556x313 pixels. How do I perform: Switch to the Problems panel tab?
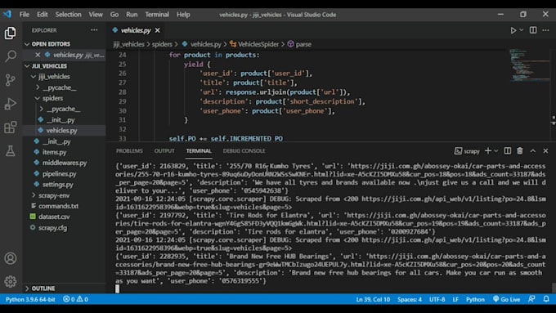(129, 150)
